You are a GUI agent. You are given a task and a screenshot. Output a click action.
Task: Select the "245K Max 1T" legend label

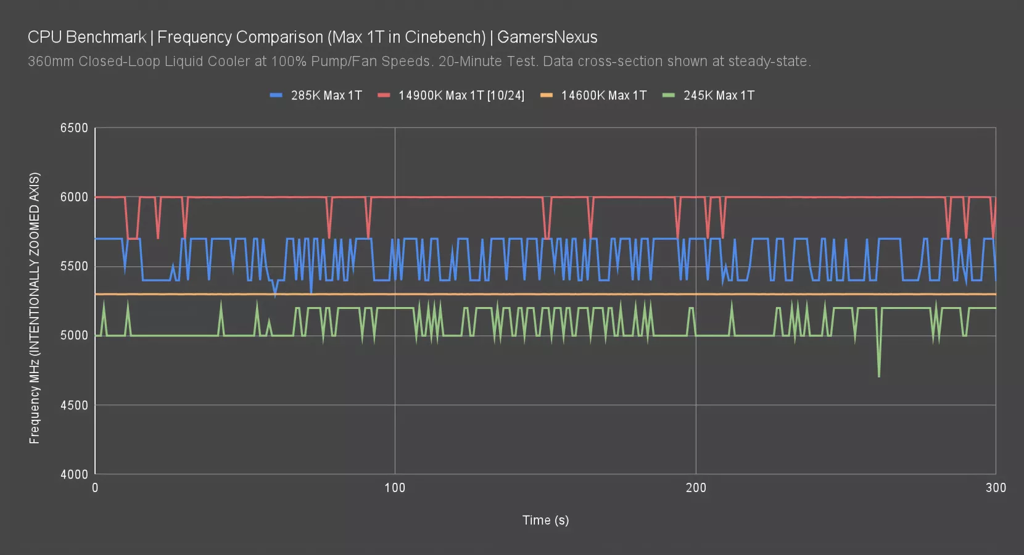tap(719, 96)
